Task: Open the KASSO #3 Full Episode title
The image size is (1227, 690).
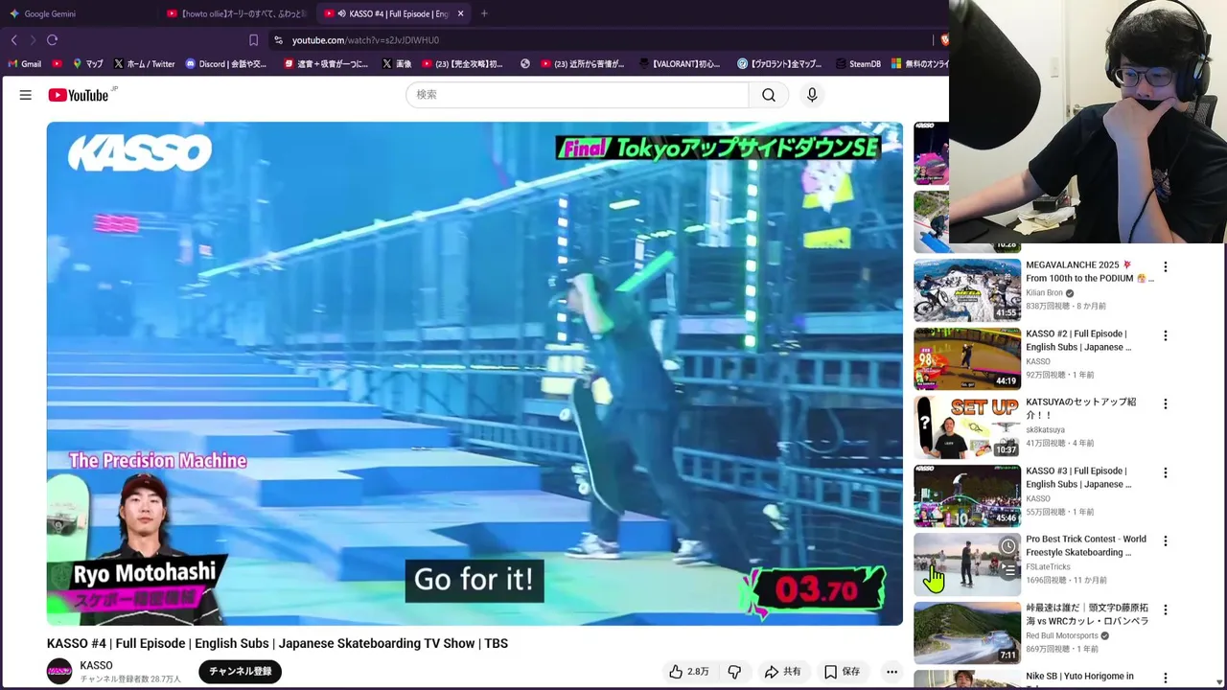Action: (1078, 477)
